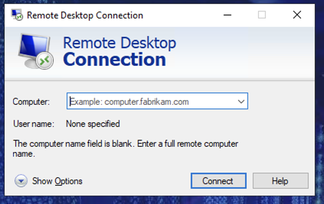Image resolution: width=324 pixels, height=204 pixels.
Task: Click the title bar text "Remote Desktop Connection"
Action: [85, 15]
